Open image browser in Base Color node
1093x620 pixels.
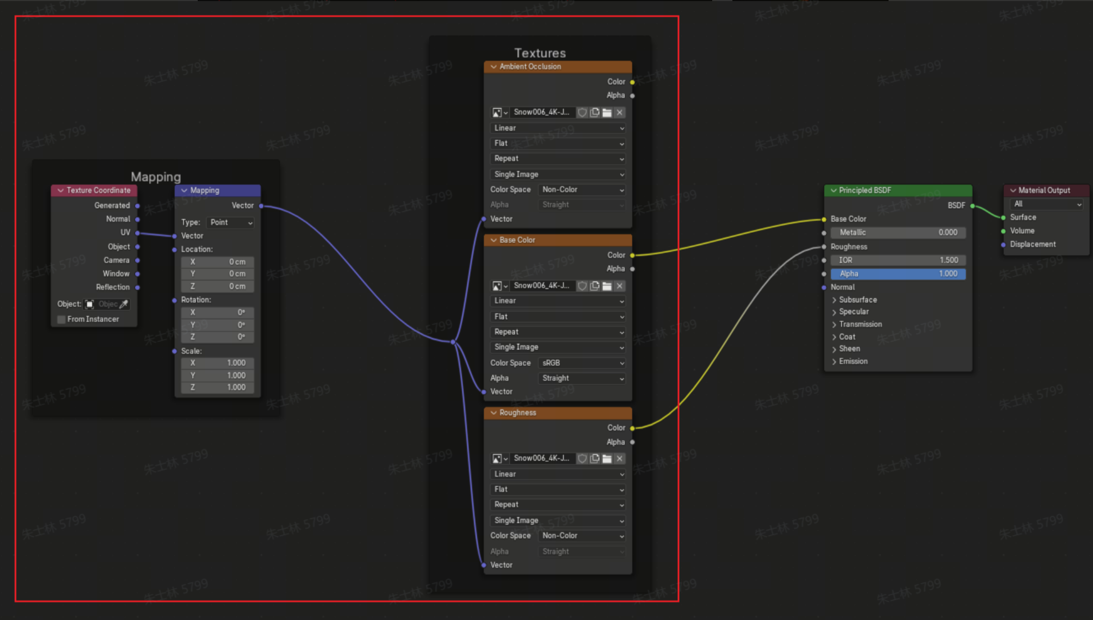coord(499,286)
